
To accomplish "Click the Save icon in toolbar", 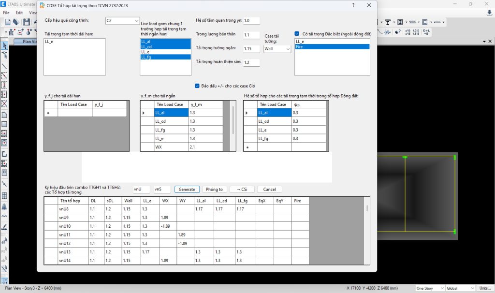I will click(26, 22).
